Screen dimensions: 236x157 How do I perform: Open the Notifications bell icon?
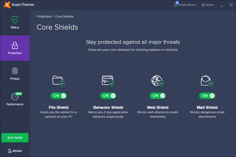pos(175,5)
